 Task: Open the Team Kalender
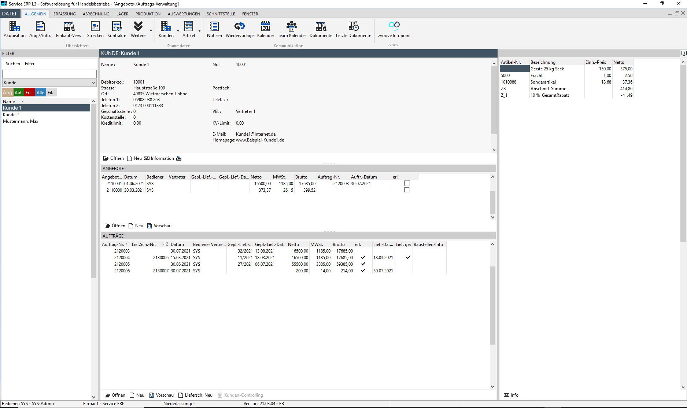pyautogui.click(x=292, y=29)
